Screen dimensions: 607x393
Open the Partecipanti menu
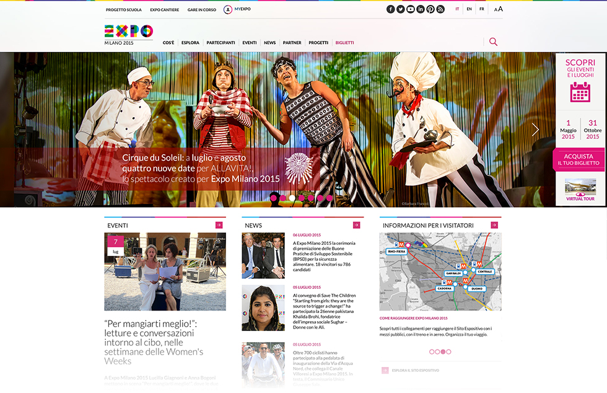tap(221, 43)
